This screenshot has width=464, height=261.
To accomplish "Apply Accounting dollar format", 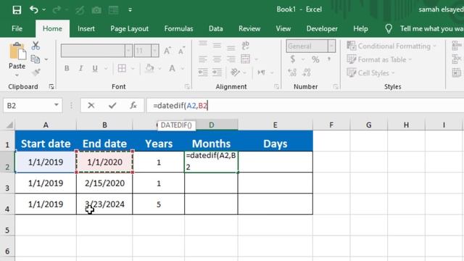I will [292, 59].
